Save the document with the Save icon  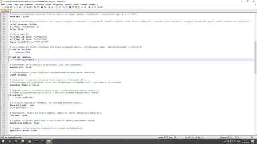(8, 7)
